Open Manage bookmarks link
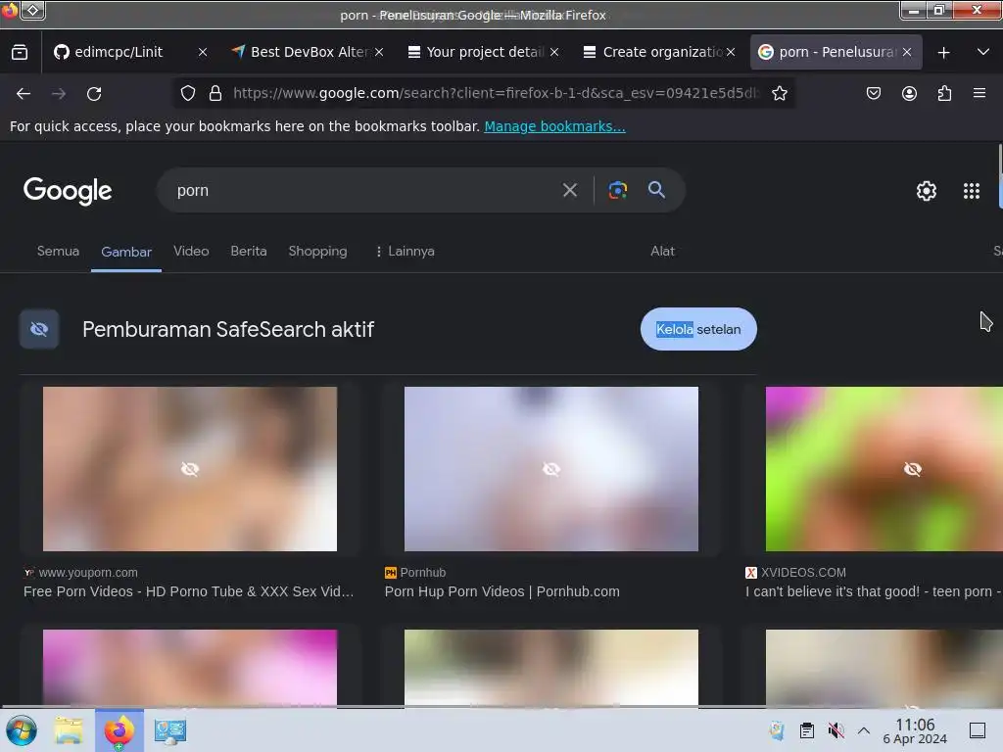The width and height of the screenshot is (1003, 752). [x=554, y=126]
